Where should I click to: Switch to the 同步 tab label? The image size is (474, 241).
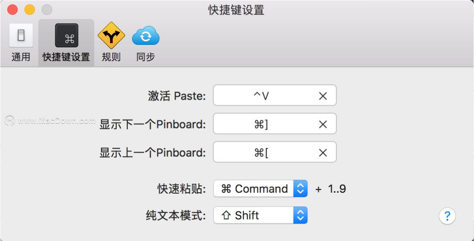pos(146,57)
